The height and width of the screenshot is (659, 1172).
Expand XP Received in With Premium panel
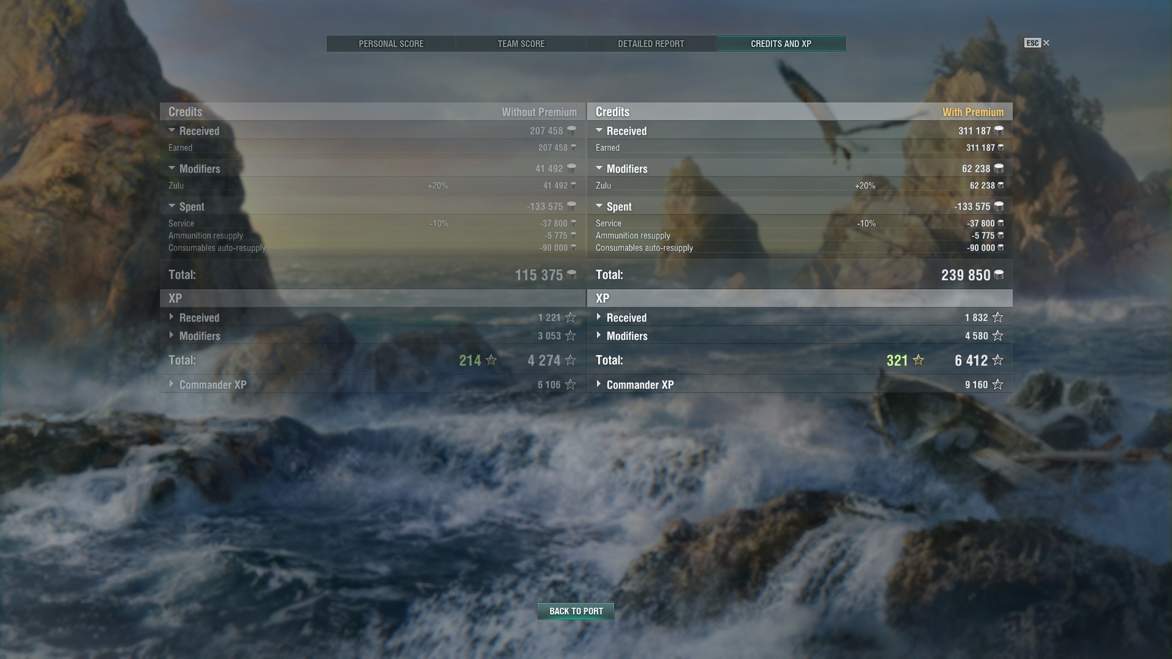pyautogui.click(x=599, y=317)
